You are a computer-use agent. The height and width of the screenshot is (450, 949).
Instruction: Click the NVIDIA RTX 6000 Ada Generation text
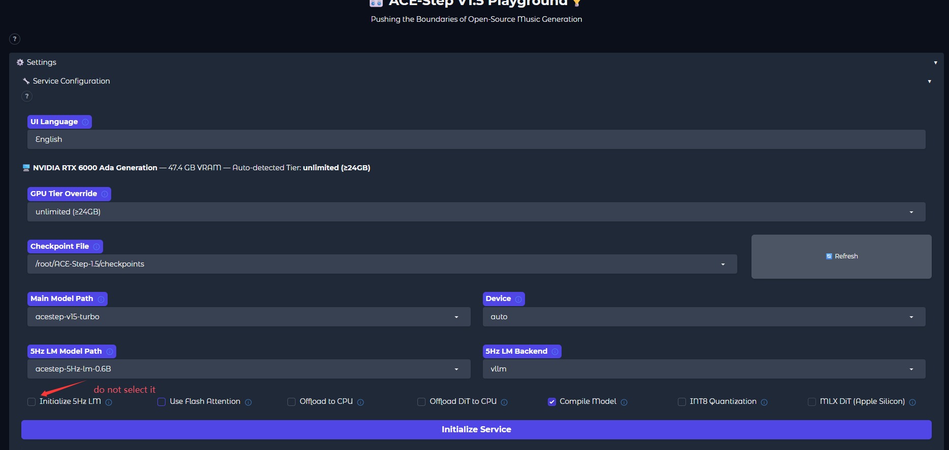point(95,168)
